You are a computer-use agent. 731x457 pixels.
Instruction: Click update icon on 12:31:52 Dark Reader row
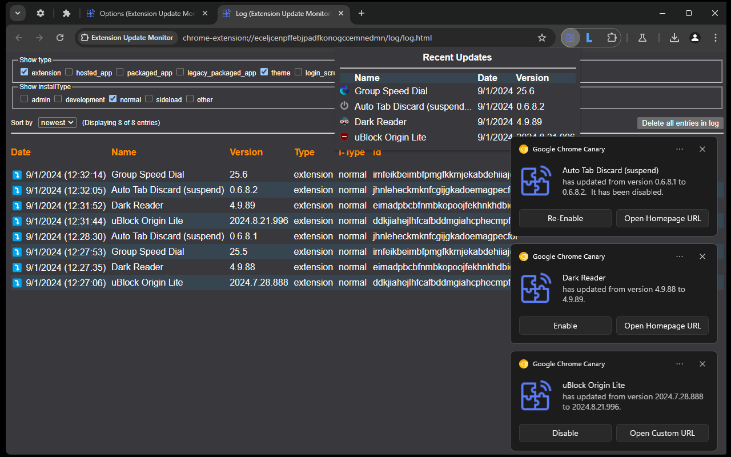pos(17,206)
